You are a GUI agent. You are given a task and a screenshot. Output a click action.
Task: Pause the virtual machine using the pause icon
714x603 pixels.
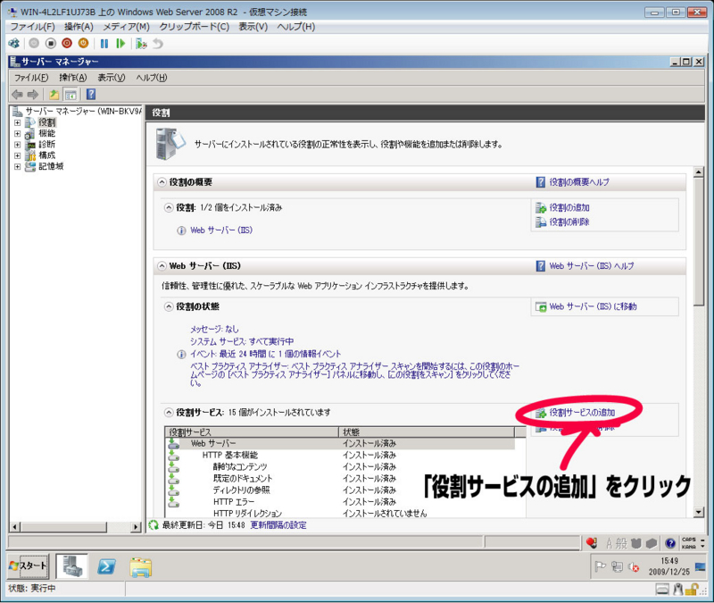(x=104, y=45)
